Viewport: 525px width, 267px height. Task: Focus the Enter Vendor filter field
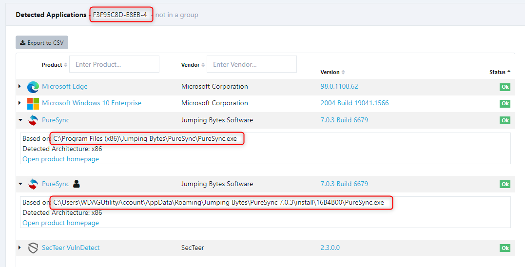click(252, 64)
